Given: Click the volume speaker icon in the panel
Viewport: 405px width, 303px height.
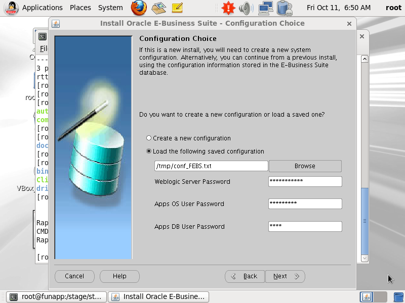Looking at the screenshot, I should click(247, 8).
